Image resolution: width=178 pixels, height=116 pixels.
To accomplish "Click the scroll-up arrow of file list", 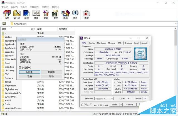I will 176,28.
